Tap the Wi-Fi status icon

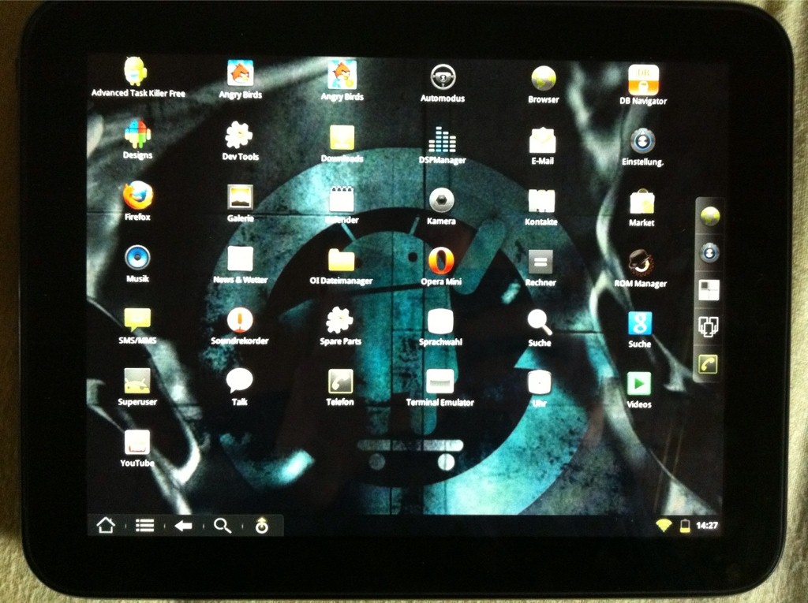(664, 525)
